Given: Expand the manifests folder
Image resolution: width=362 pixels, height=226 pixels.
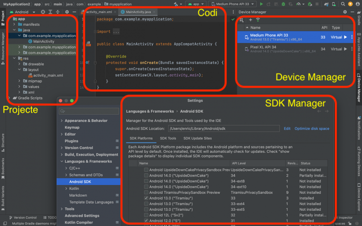Looking at the screenshot, I should pyautogui.click(x=14, y=24).
